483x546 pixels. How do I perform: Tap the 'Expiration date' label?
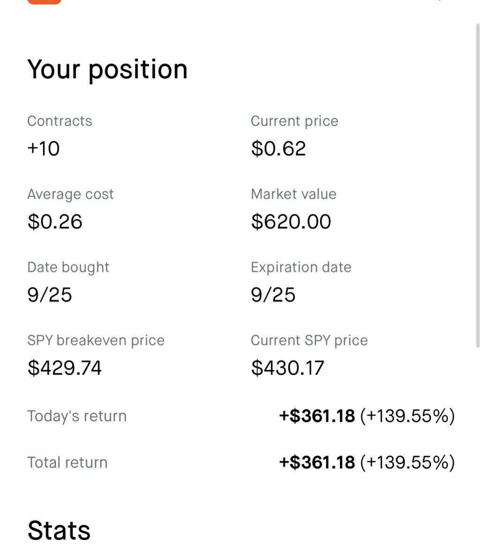(x=301, y=267)
